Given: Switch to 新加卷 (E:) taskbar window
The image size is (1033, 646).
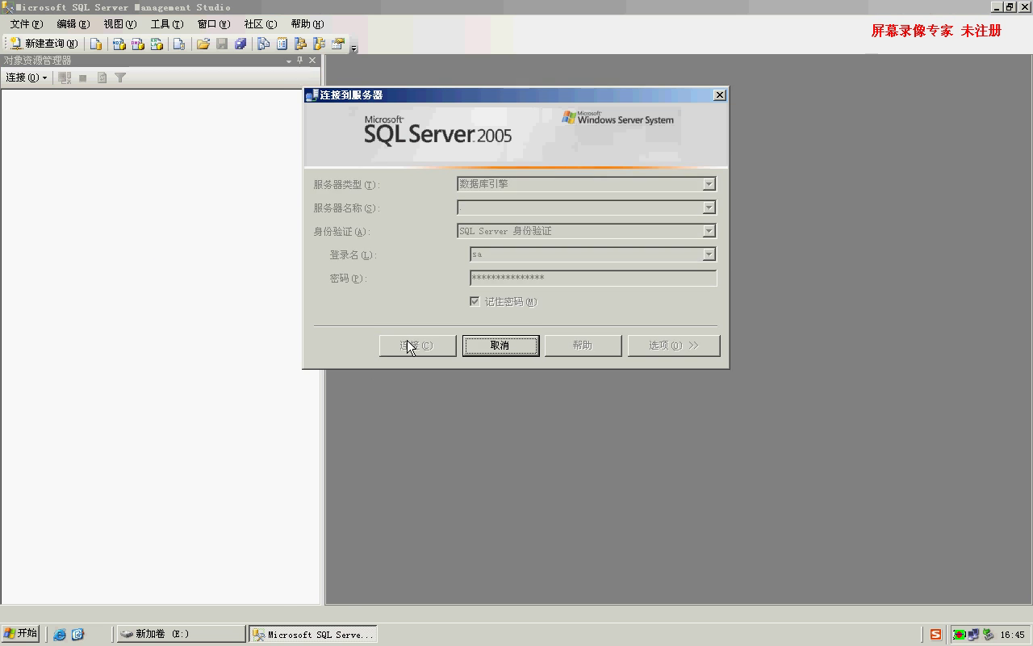Looking at the screenshot, I should [182, 635].
